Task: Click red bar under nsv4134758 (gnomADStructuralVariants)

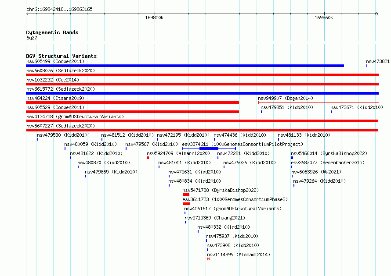Action: 202,121
